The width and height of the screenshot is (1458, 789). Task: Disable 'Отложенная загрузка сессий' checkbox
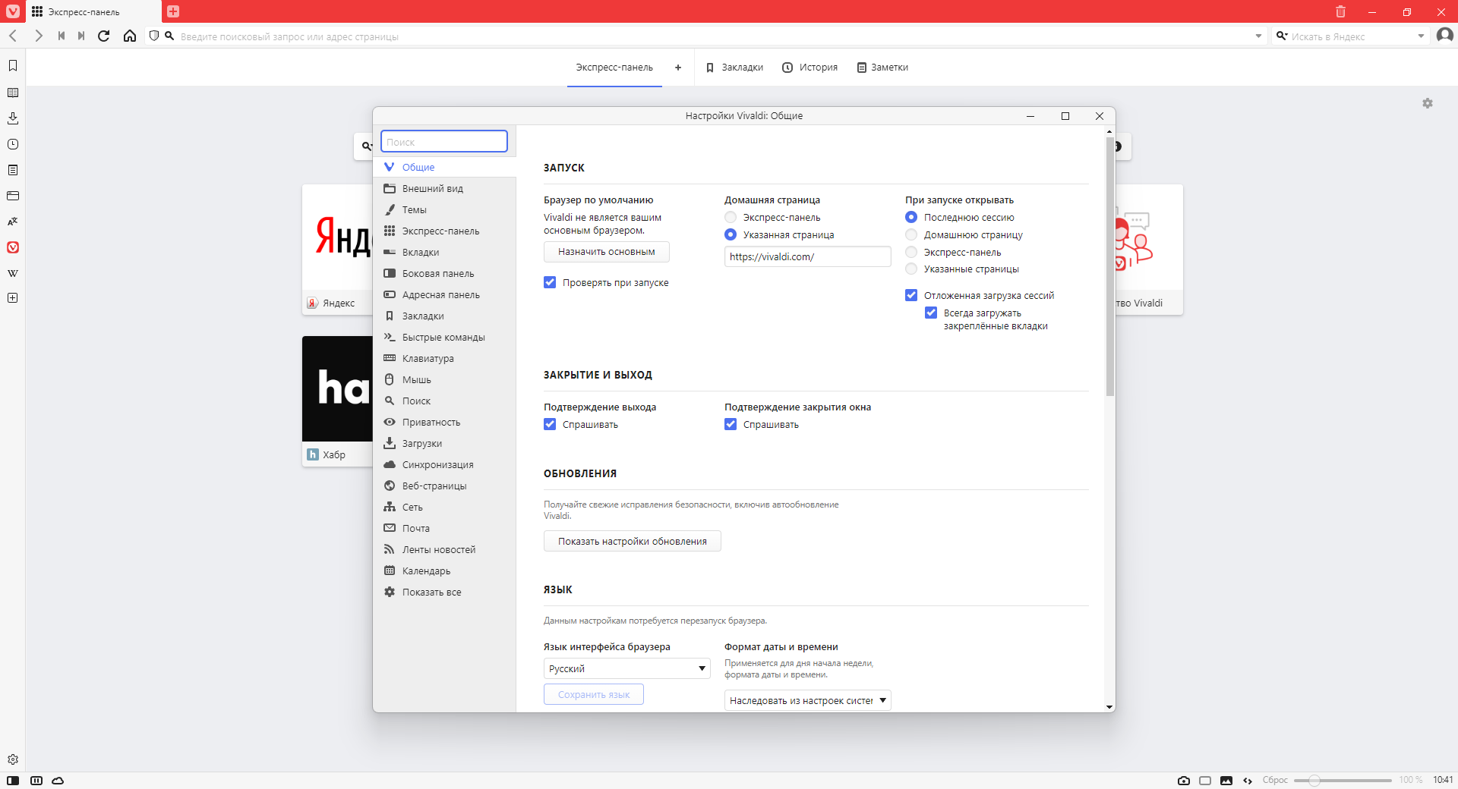(911, 295)
